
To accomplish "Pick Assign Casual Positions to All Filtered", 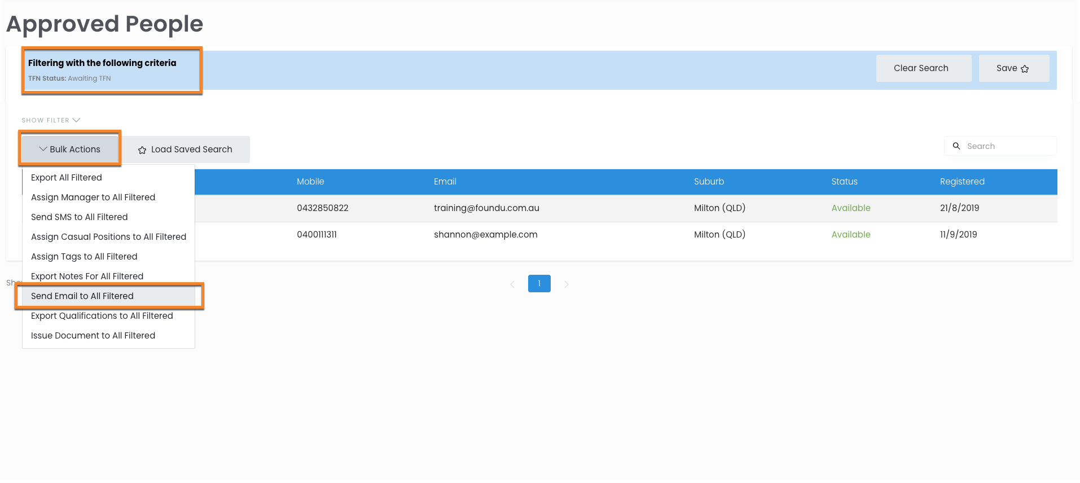I will (108, 237).
